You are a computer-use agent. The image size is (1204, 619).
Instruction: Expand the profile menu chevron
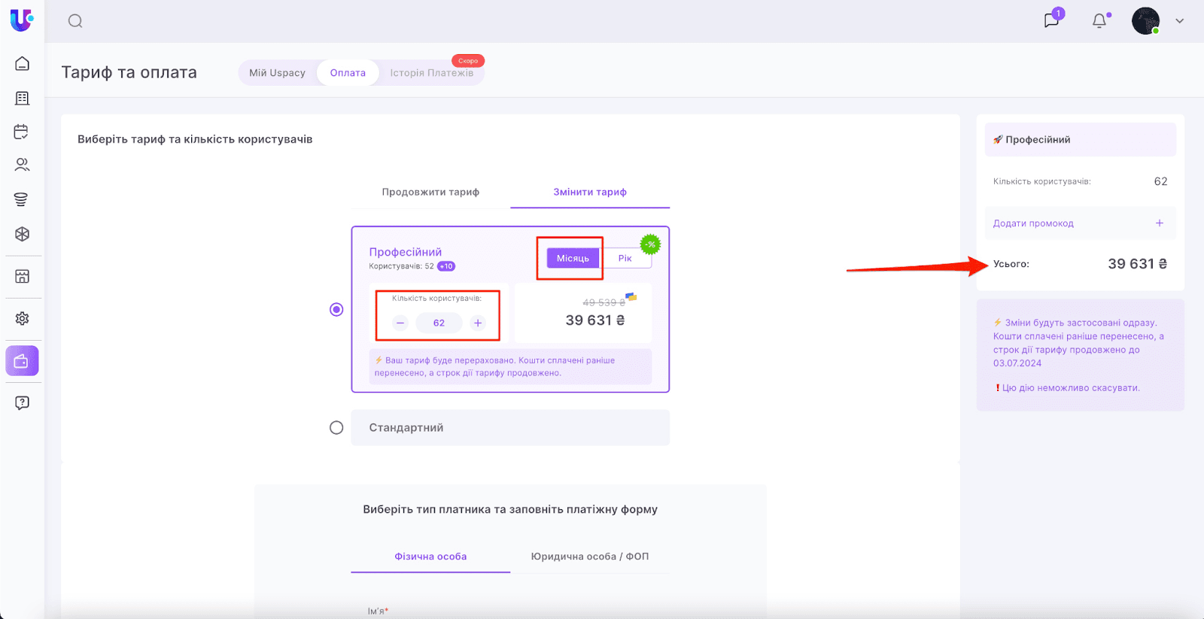[1179, 21]
